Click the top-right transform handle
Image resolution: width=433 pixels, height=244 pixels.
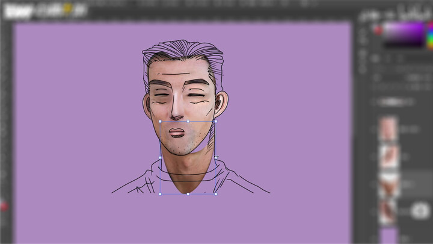[x=215, y=122]
